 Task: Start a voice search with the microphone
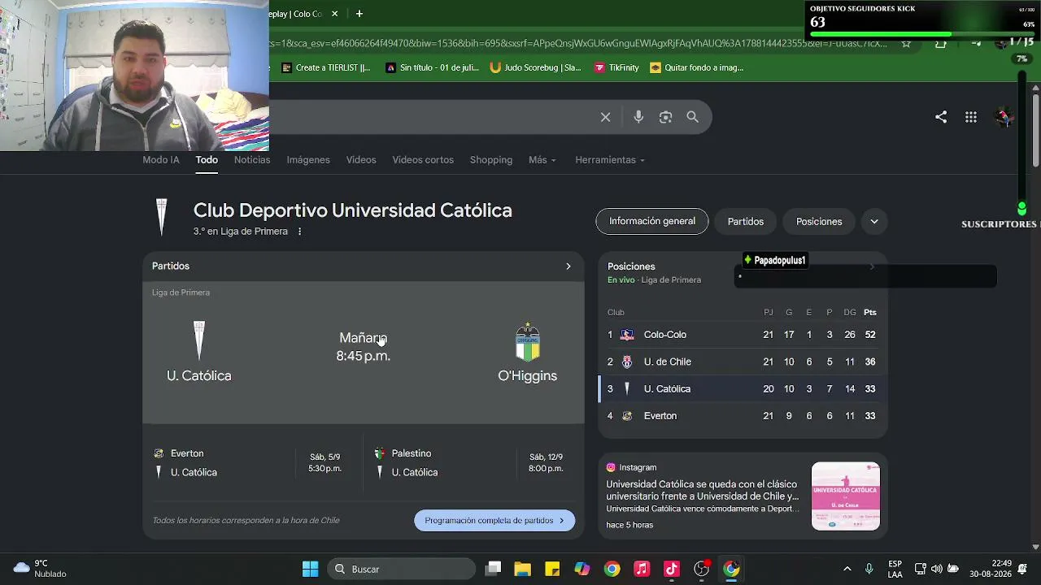[638, 117]
